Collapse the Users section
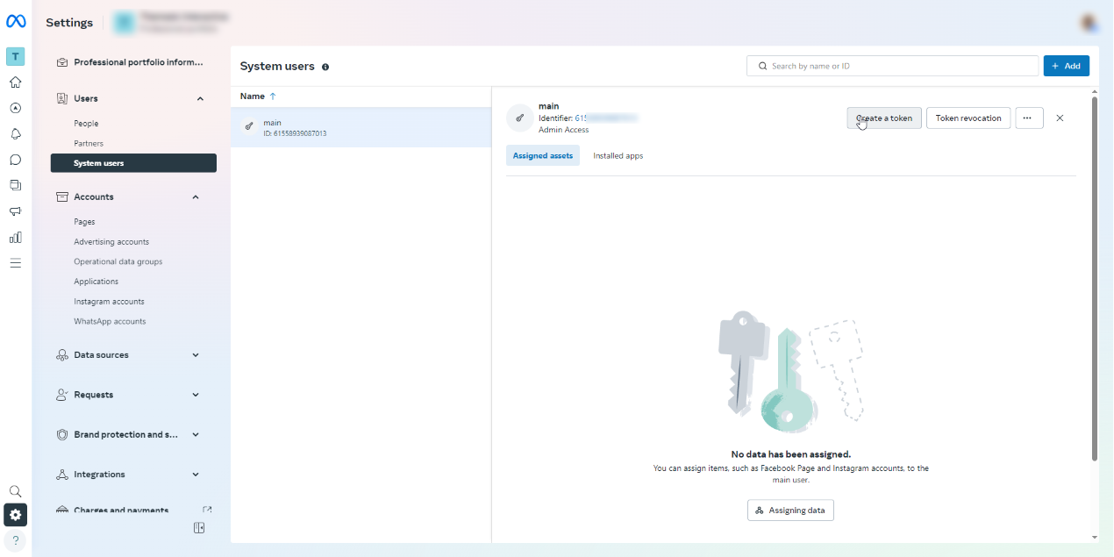 200,99
